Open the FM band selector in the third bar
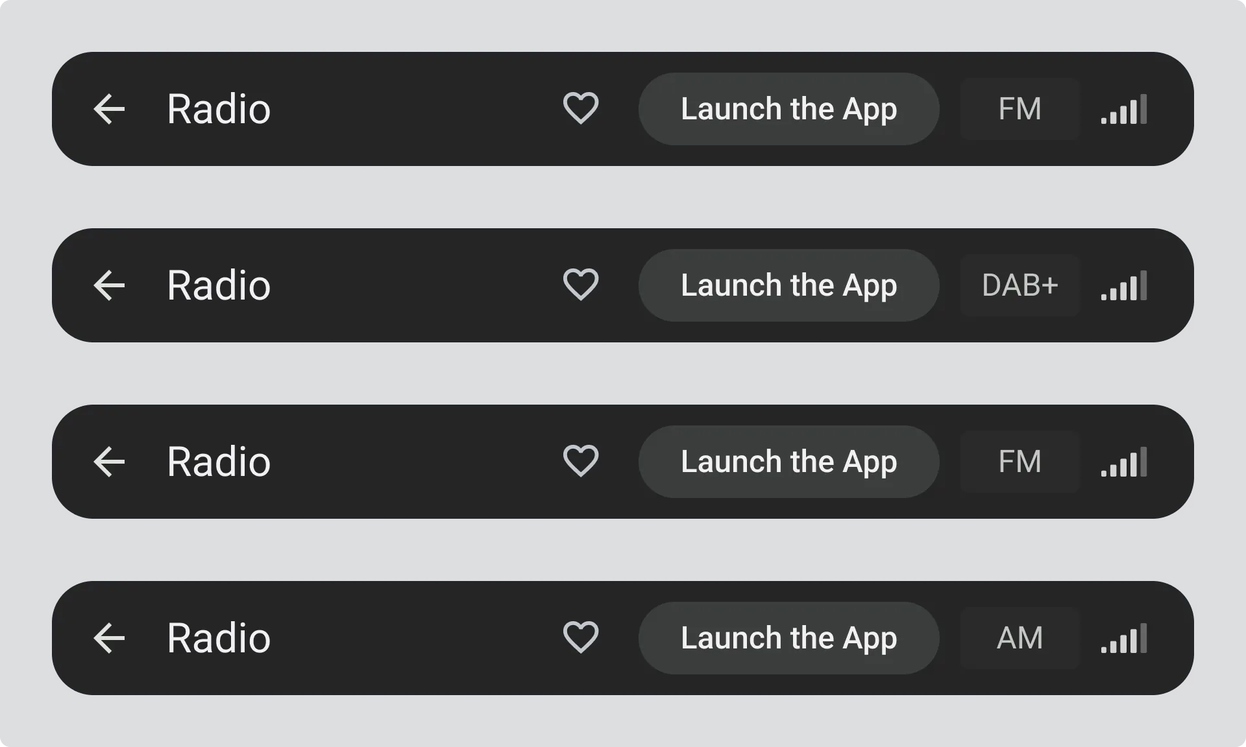 1020,462
